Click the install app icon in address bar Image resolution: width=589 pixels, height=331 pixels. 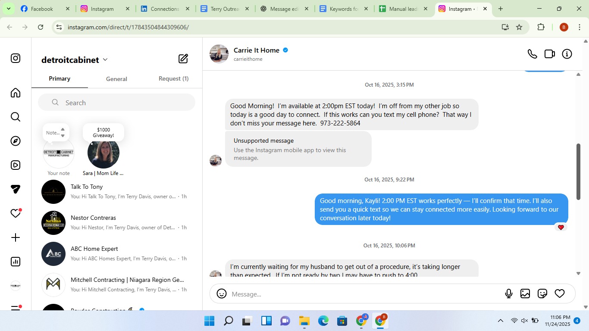click(x=505, y=27)
